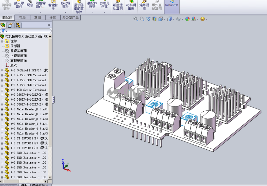Open View Orientation dropdown arrow

[164, 19]
